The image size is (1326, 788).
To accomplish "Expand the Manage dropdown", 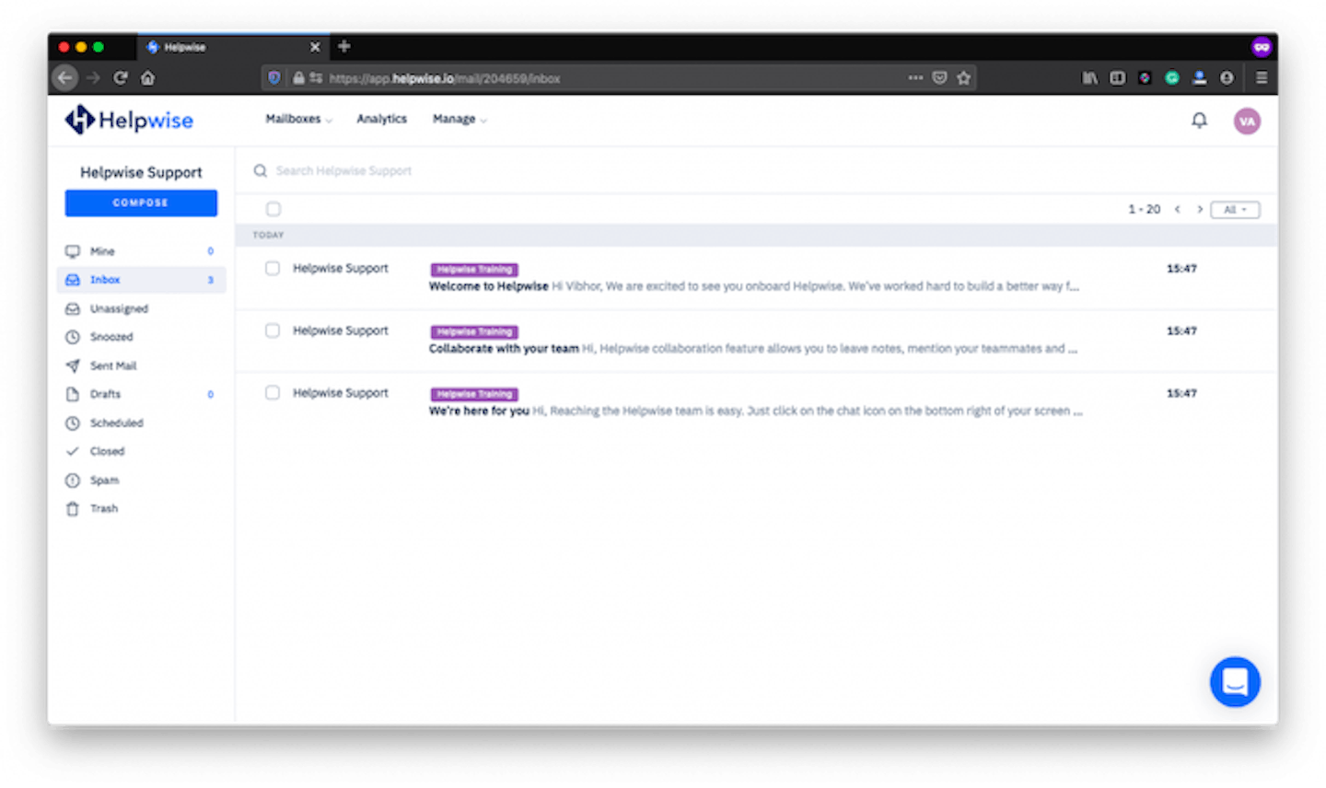I will pos(459,119).
